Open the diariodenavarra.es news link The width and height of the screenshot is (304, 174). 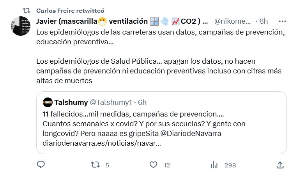[102, 143]
